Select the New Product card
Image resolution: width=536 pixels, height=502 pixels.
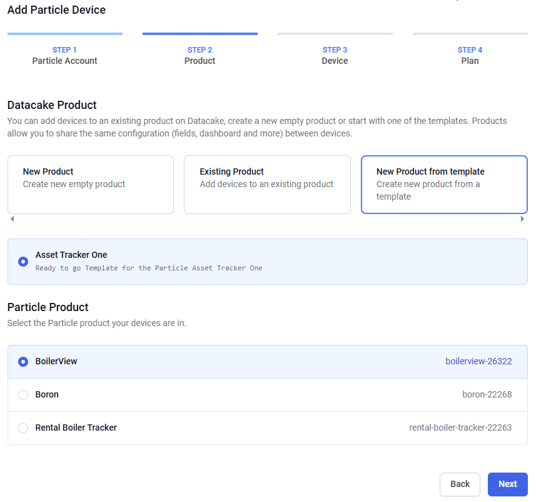click(91, 185)
